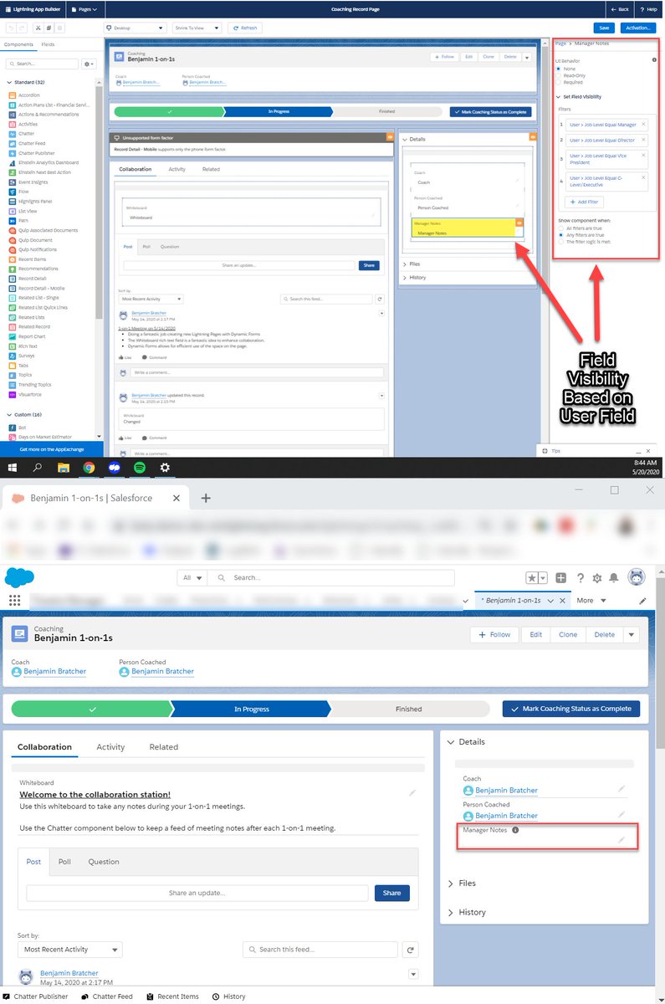The image size is (665, 1004).
Task: Open the All search scope dropdown
Action: click(x=192, y=577)
